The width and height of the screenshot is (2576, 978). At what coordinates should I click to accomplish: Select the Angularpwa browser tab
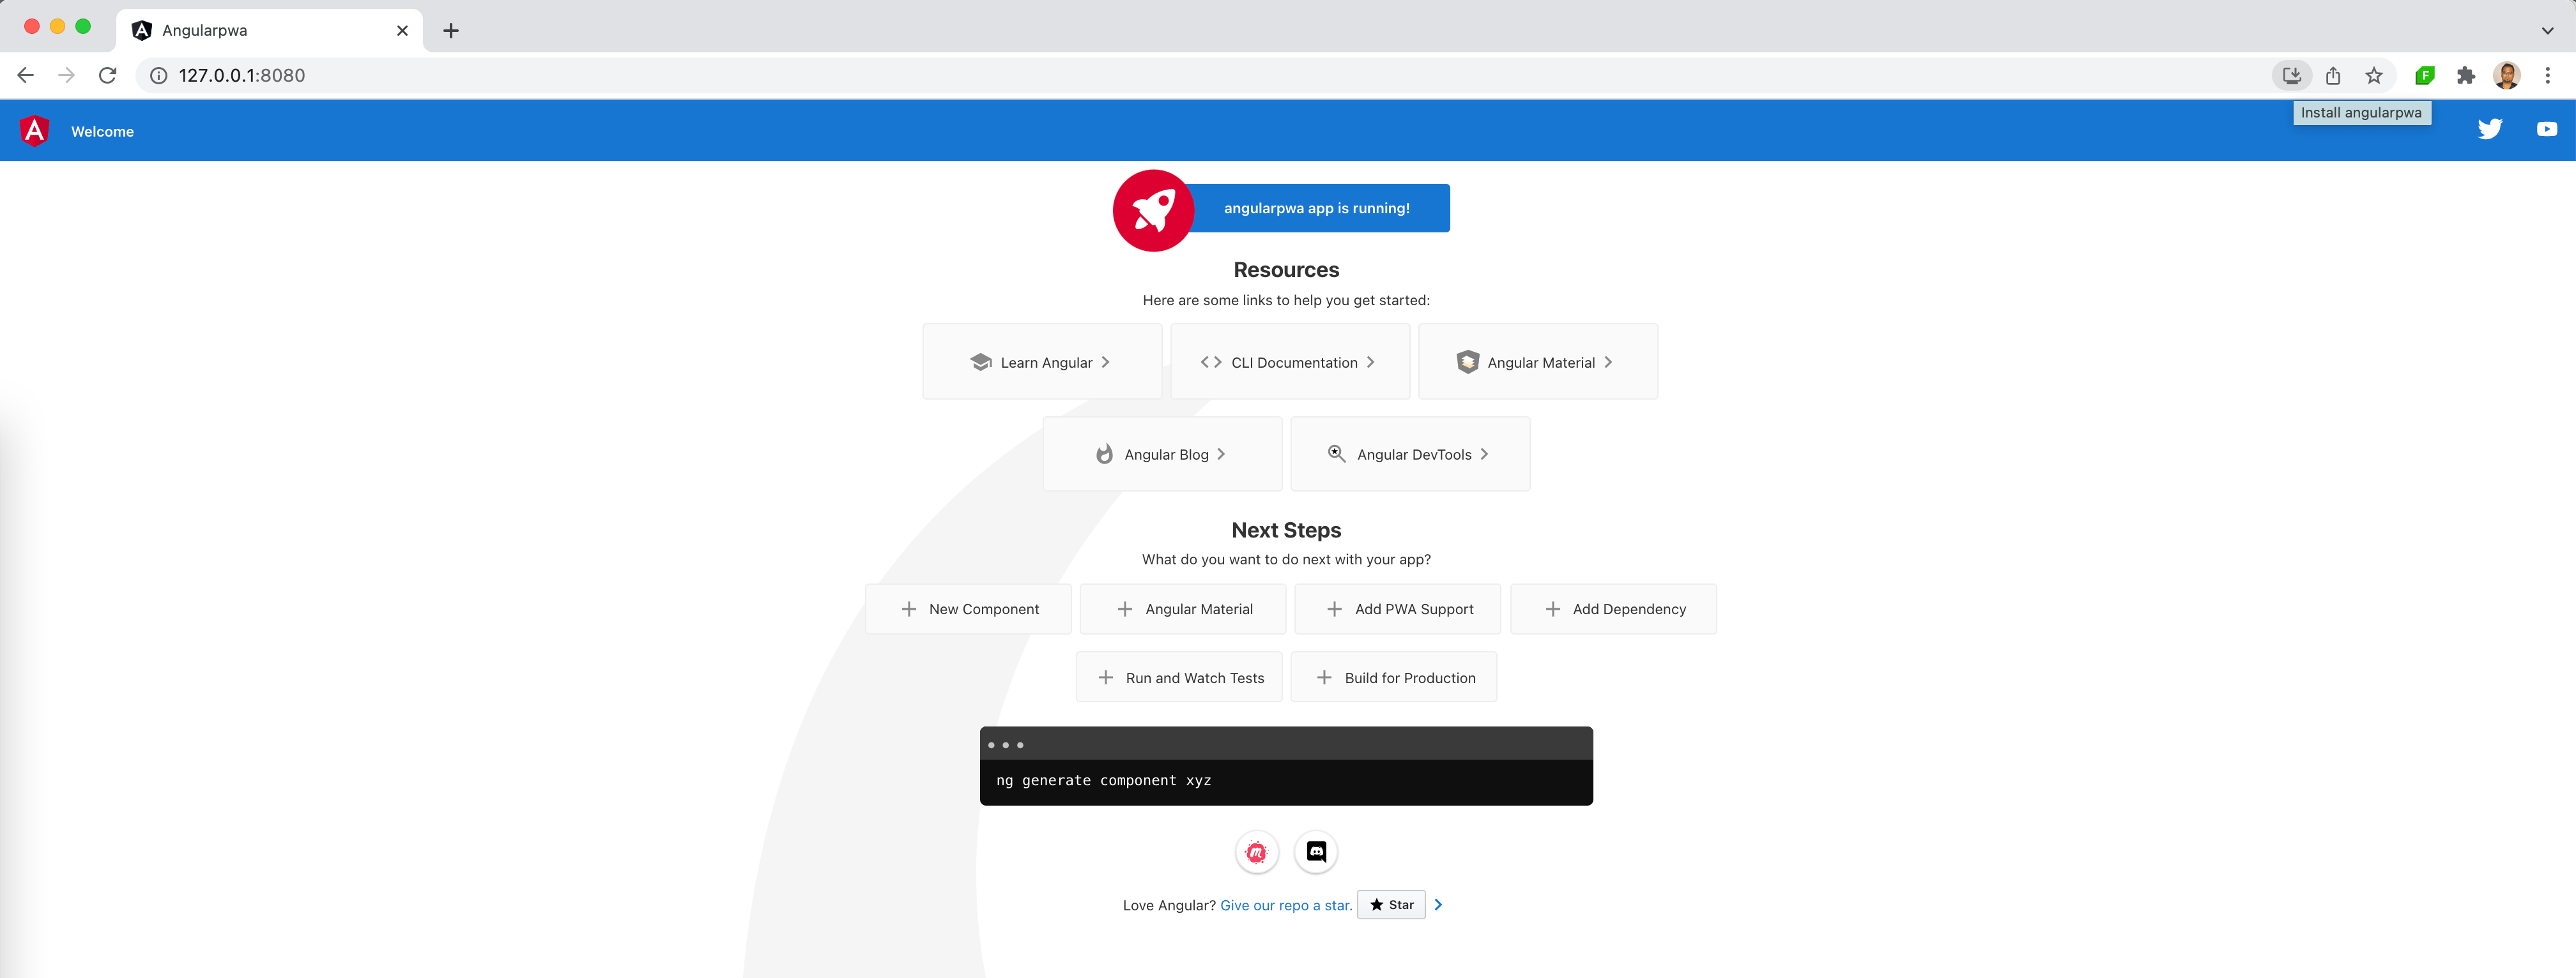tap(270, 31)
